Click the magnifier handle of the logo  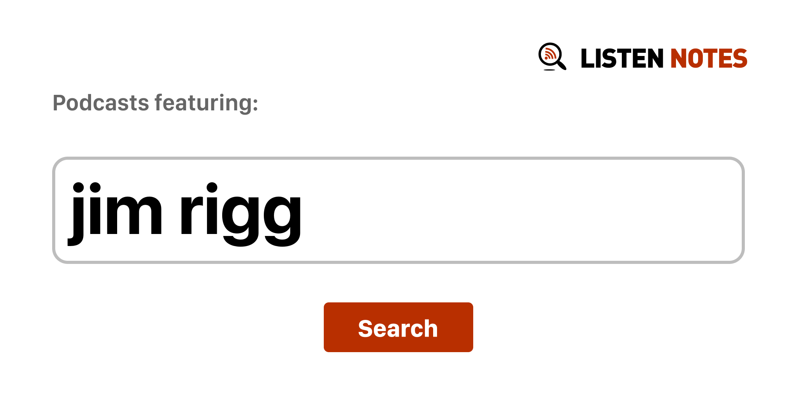562,65
